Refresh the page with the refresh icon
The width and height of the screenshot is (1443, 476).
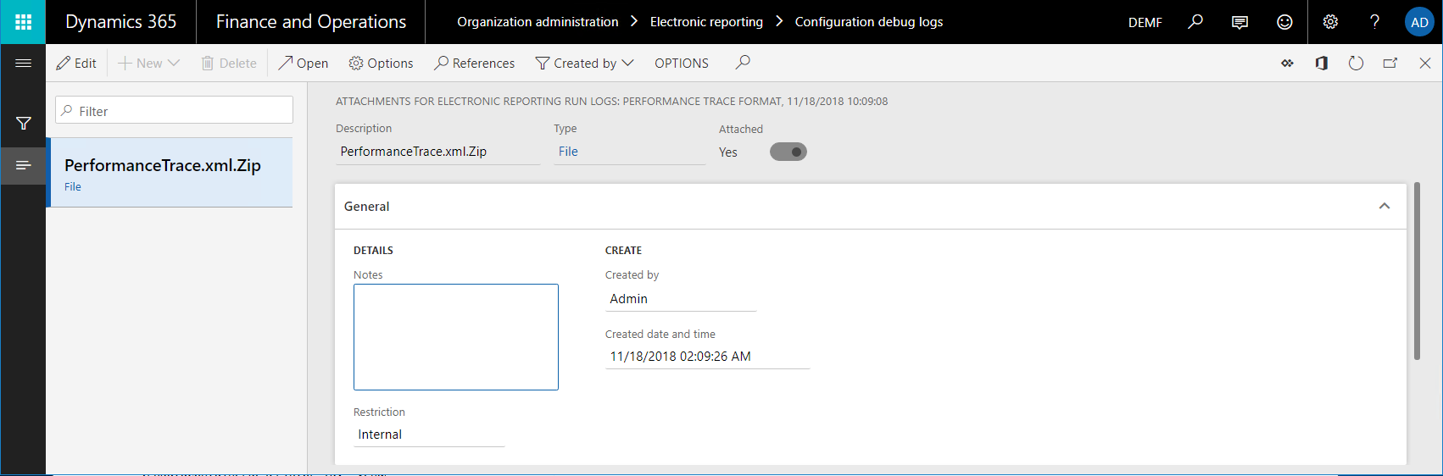[x=1356, y=64]
